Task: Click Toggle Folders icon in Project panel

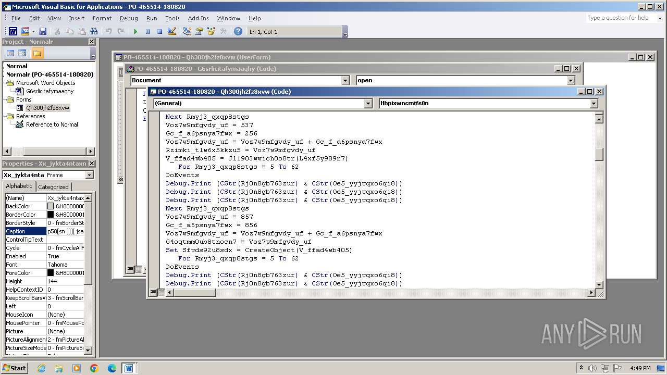Action: pyautogui.click(x=37, y=53)
